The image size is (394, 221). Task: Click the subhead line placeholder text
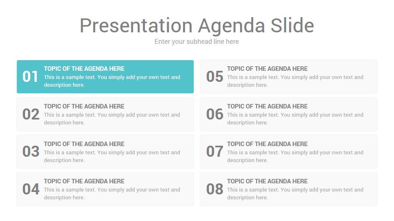(197, 42)
